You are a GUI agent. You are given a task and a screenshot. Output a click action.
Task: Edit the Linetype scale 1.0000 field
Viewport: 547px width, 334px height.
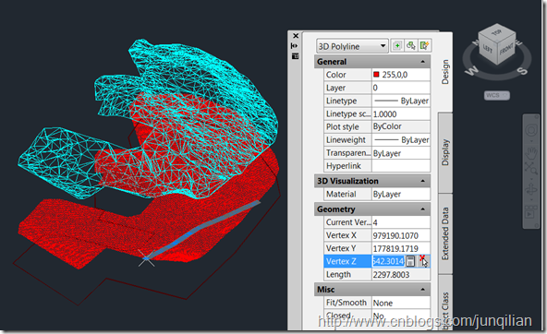(x=401, y=113)
